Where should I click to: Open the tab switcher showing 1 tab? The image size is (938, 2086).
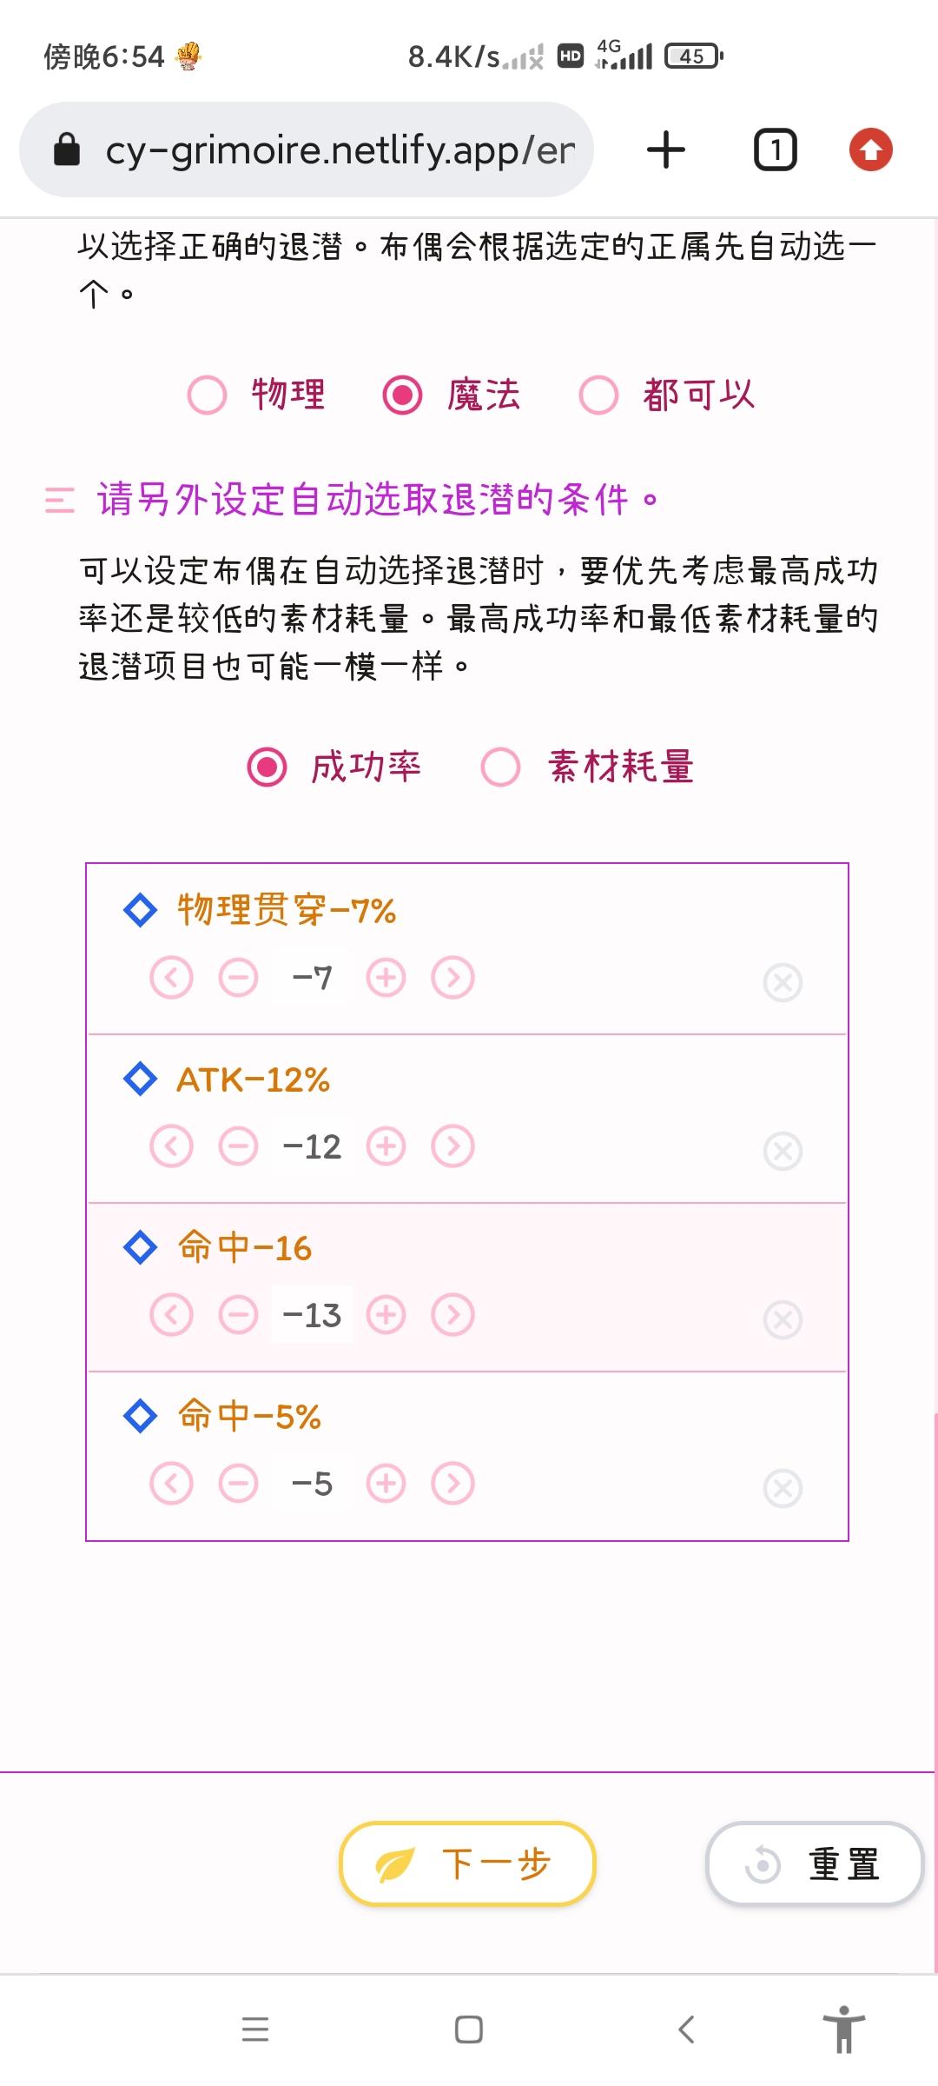(x=775, y=149)
